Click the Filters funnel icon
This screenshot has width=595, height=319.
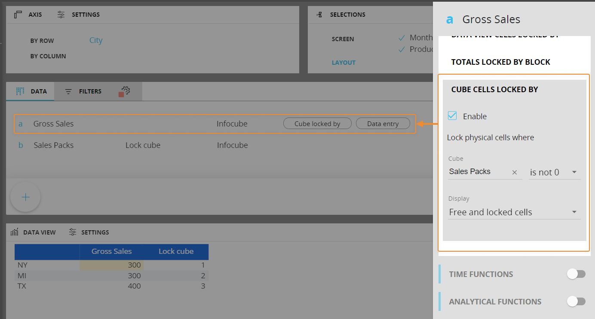click(68, 91)
